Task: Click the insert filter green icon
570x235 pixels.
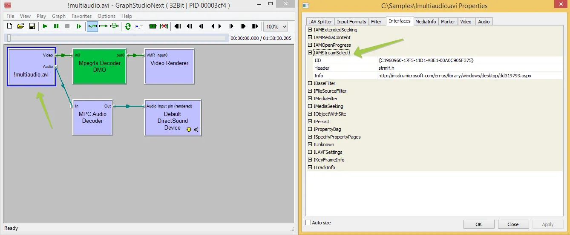Action: click(x=153, y=26)
